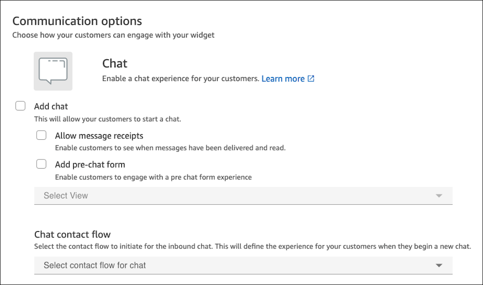
Task: Click the arrow icon on the contact flow dropdown
Action: click(439, 265)
